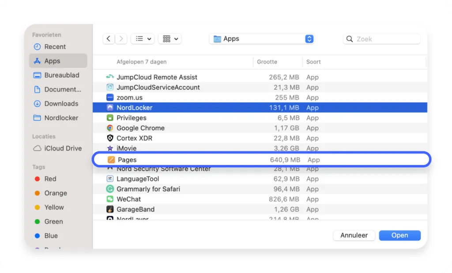452x273 pixels.
Task: Click the blue Open button
Action: (399, 235)
